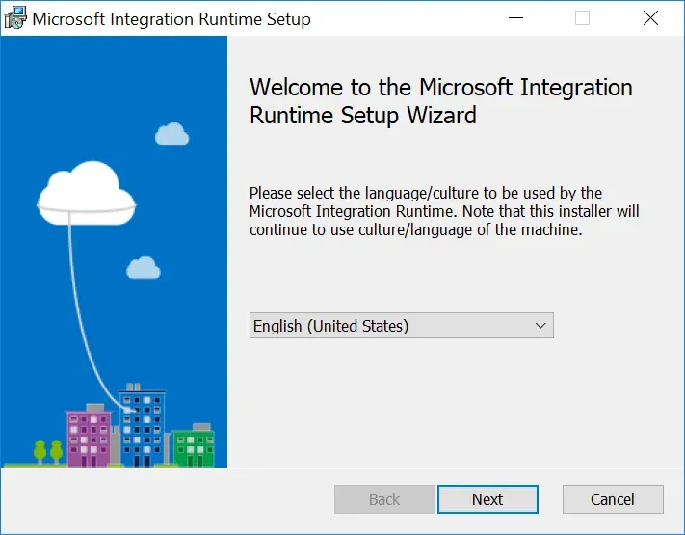Click the large white cloud illustration
Screen dimensions: 685x535
tap(87, 190)
